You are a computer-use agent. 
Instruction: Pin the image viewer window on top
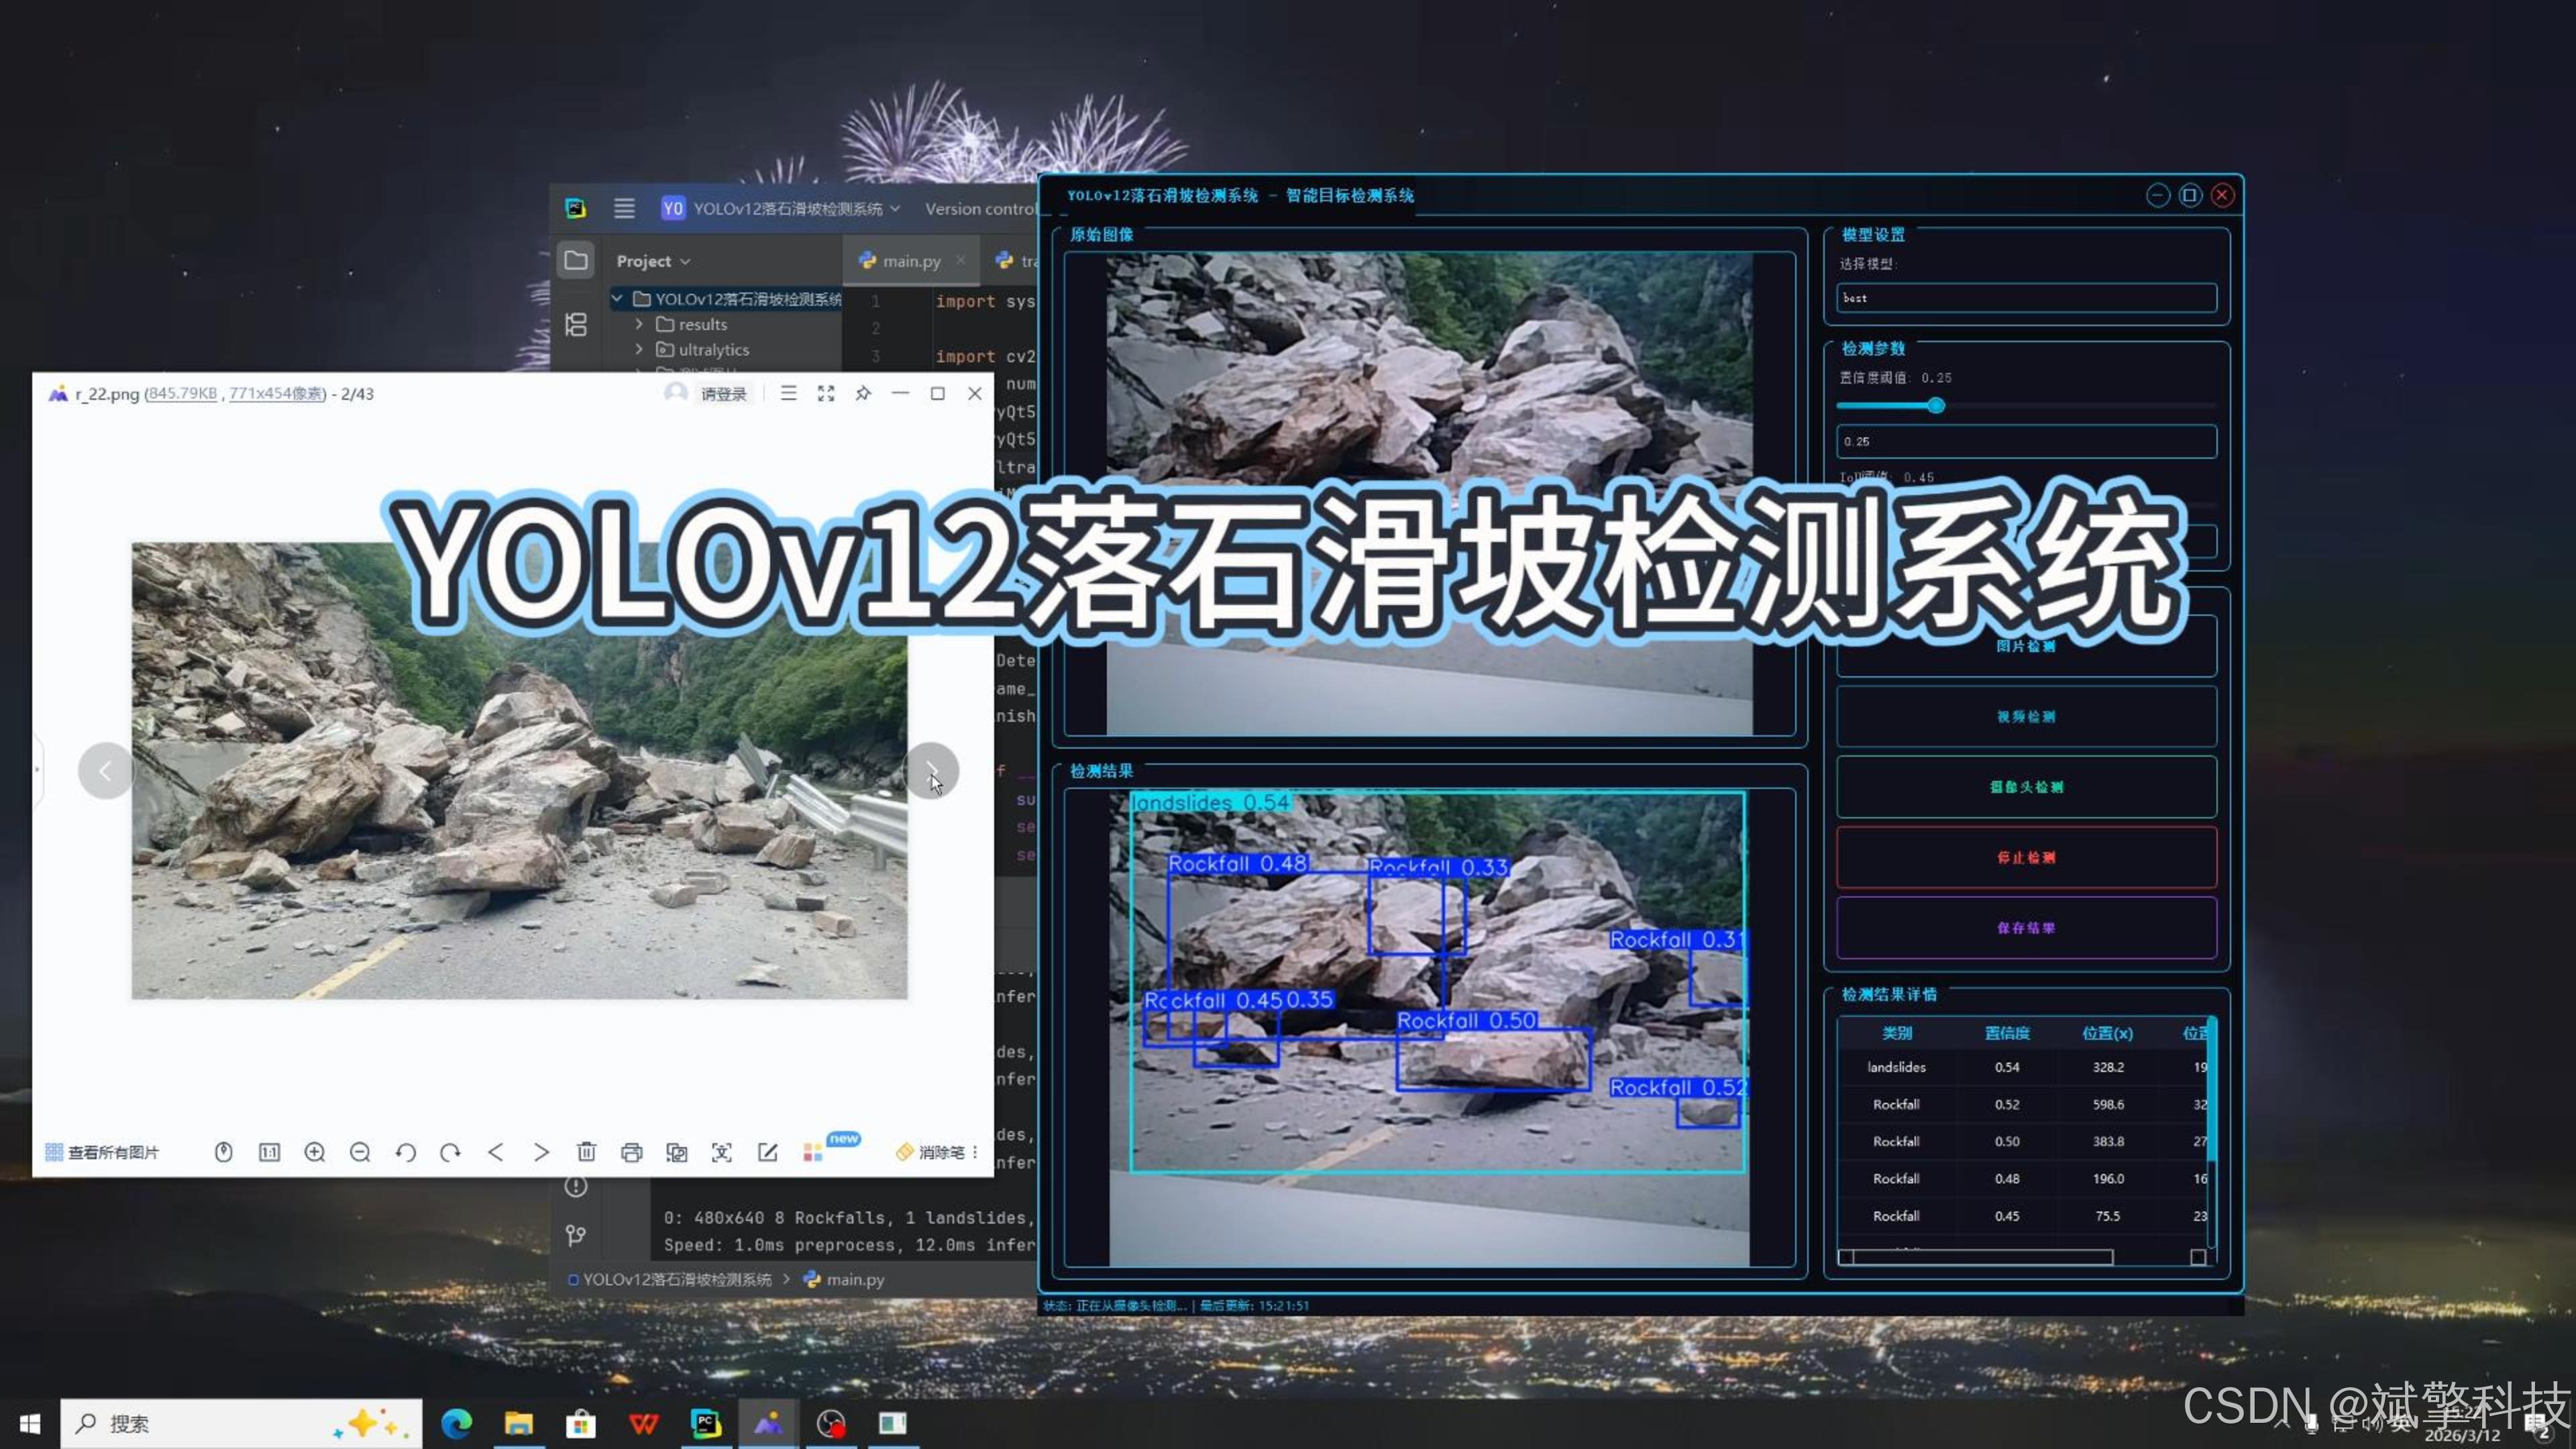click(x=863, y=393)
